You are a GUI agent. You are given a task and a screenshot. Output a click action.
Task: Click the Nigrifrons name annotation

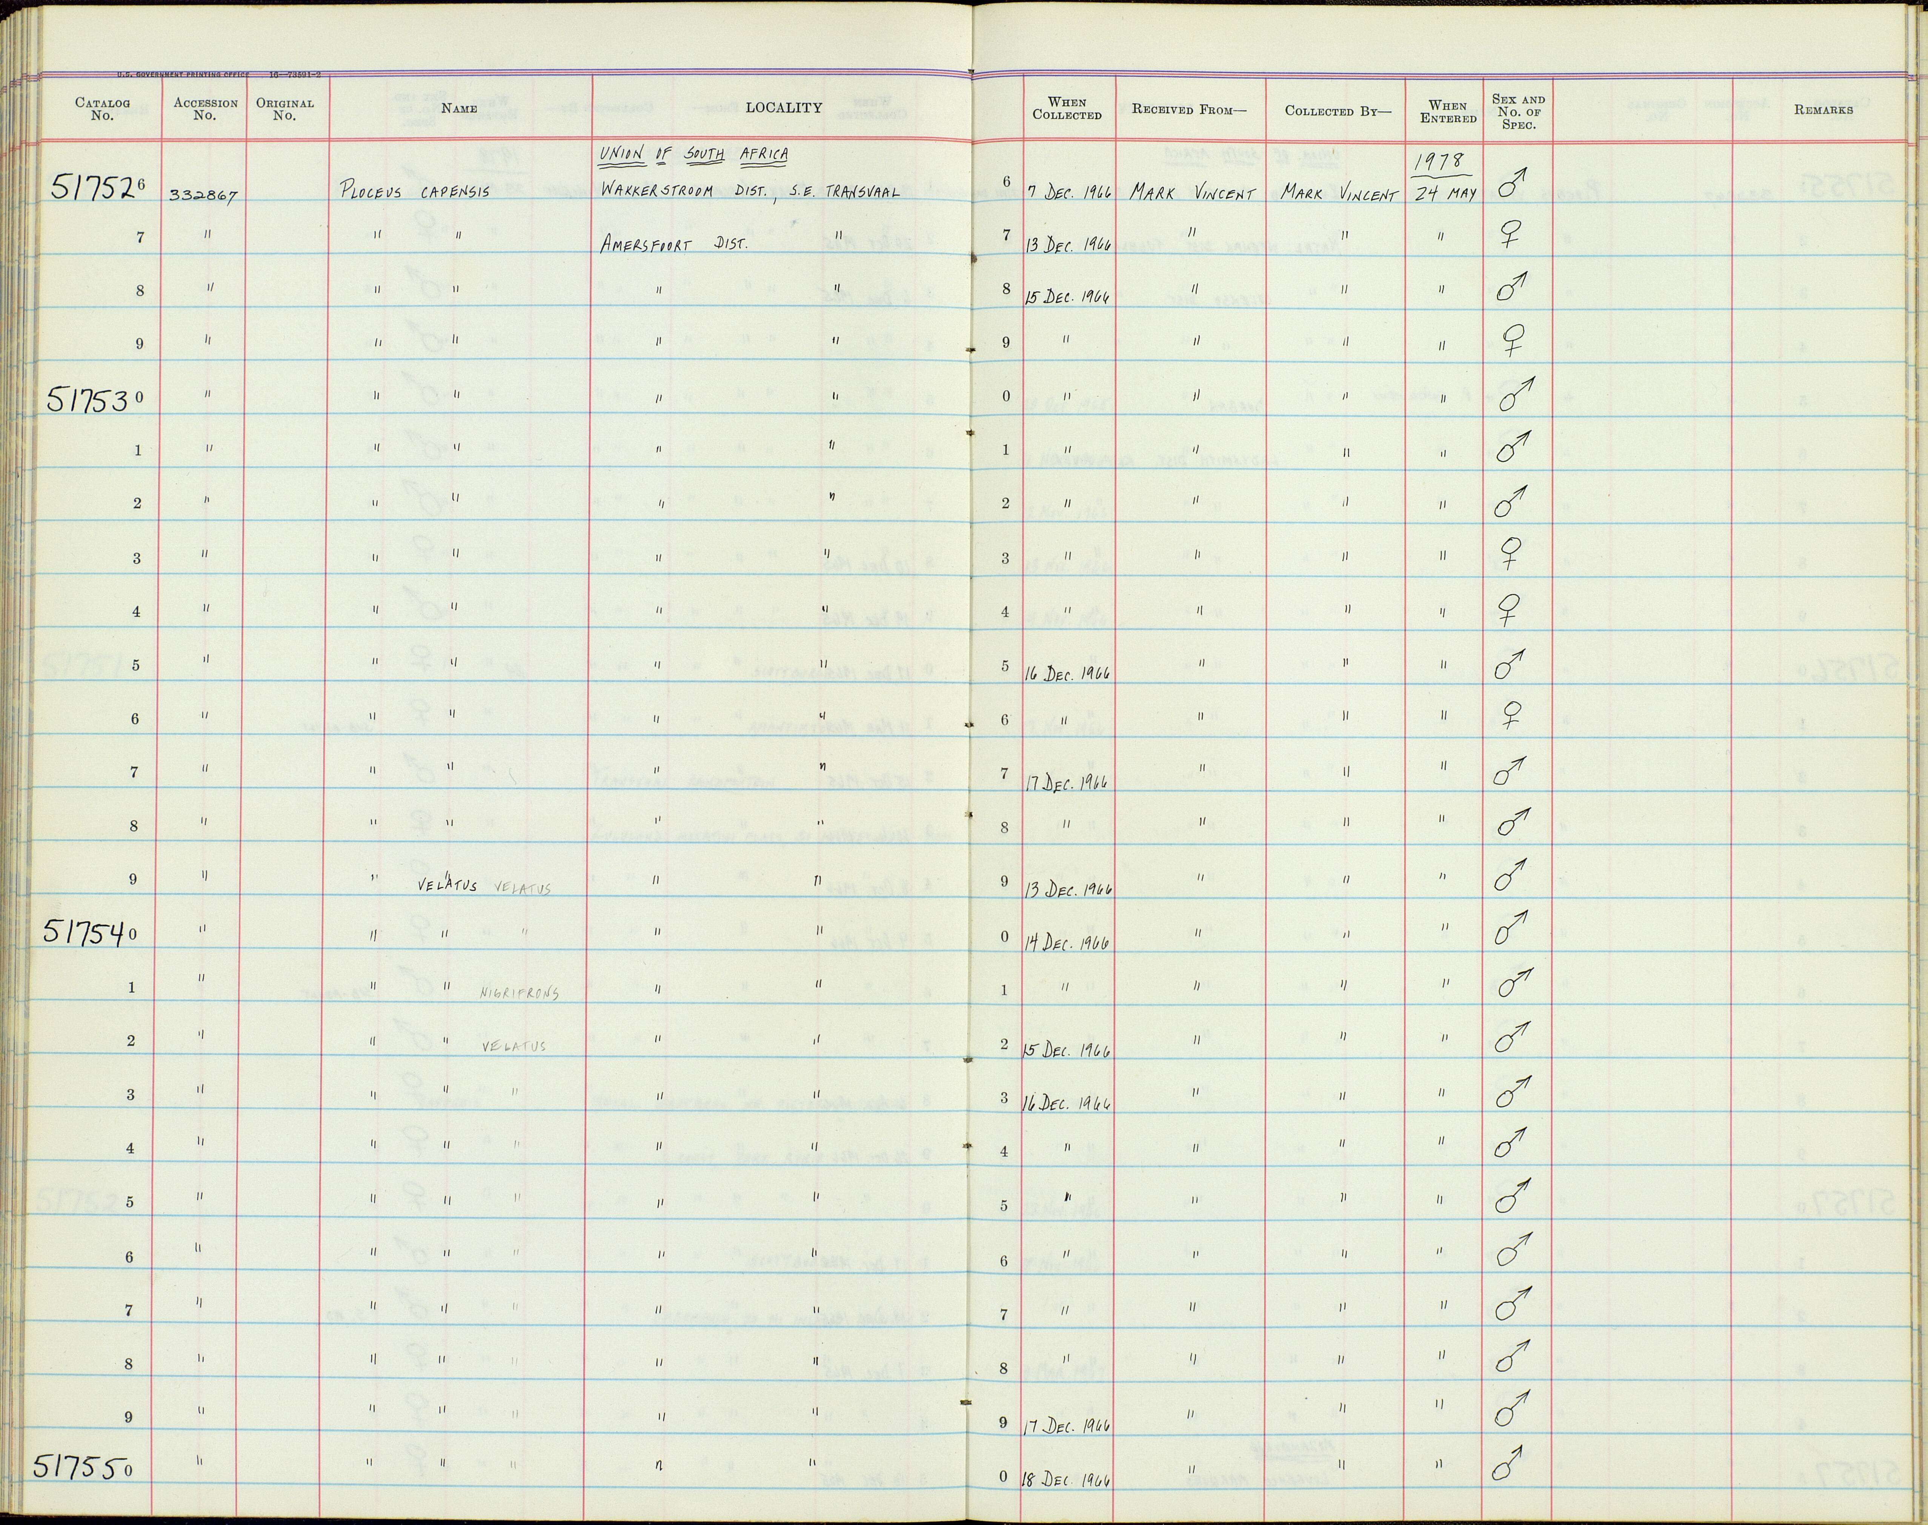(519, 992)
